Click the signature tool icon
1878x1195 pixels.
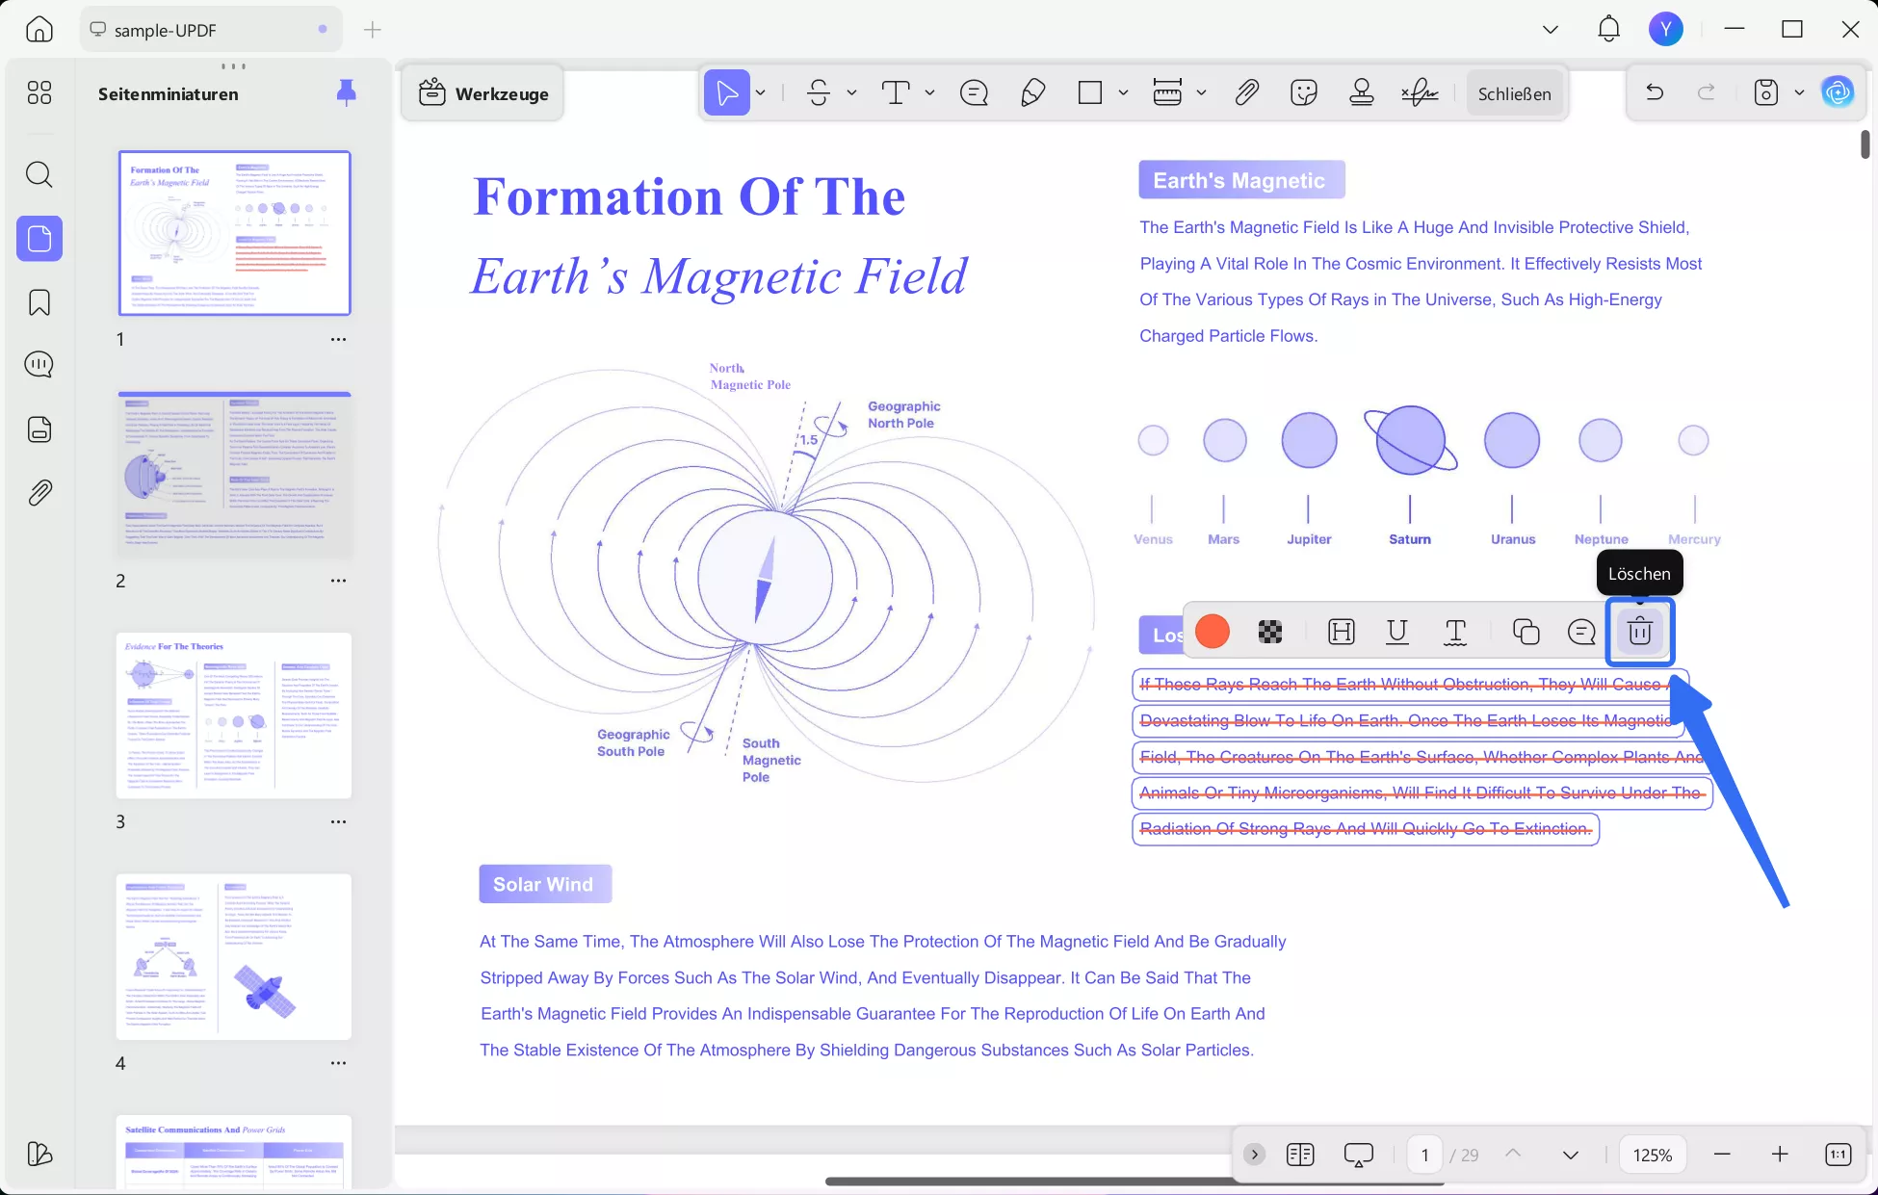click(1419, 93)
